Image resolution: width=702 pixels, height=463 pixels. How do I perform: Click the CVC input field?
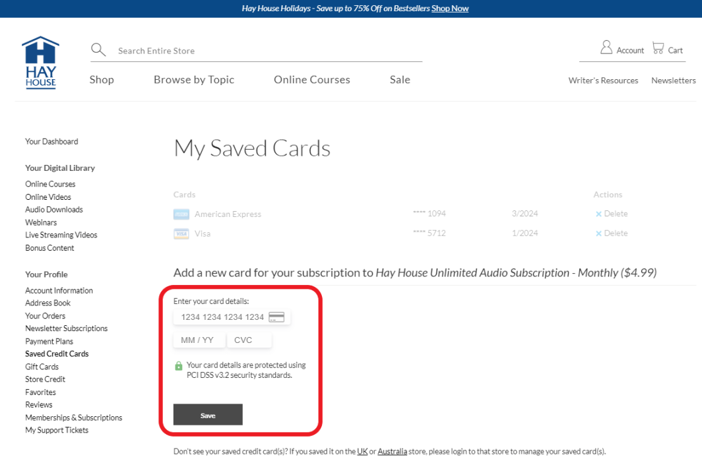pos(249,340)
